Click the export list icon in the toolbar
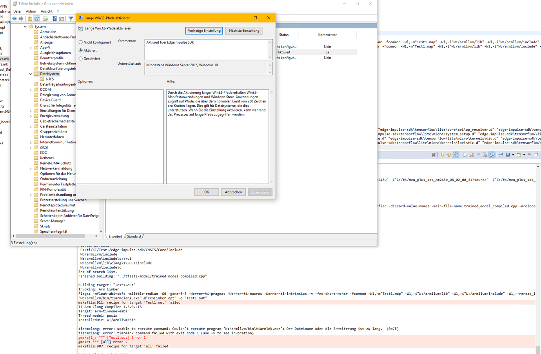The height and width of the screenshot is (354, 541). click(46, 18)
